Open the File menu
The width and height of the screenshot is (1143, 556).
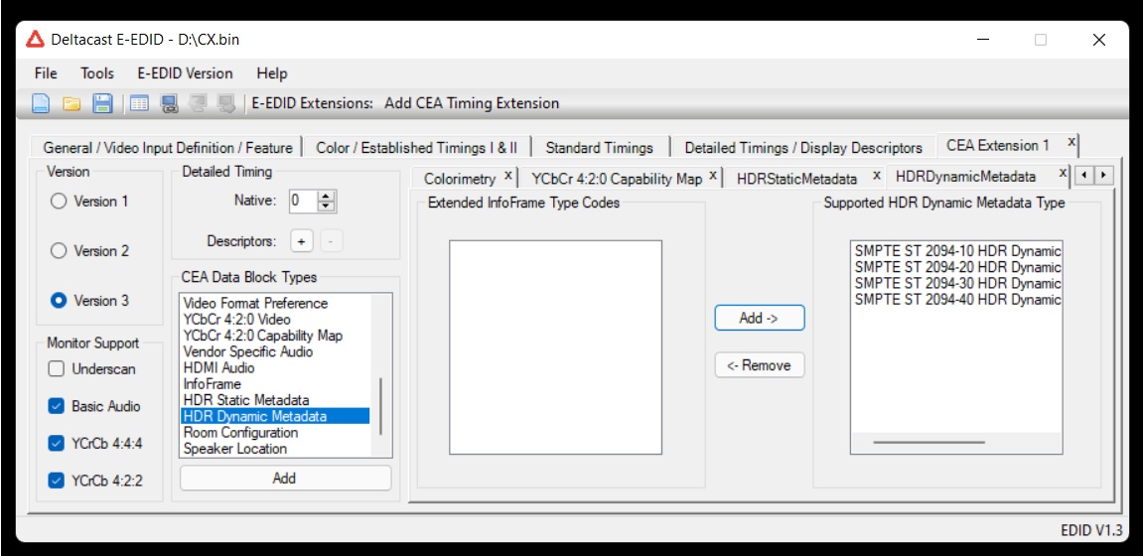(x=46, y=73)
